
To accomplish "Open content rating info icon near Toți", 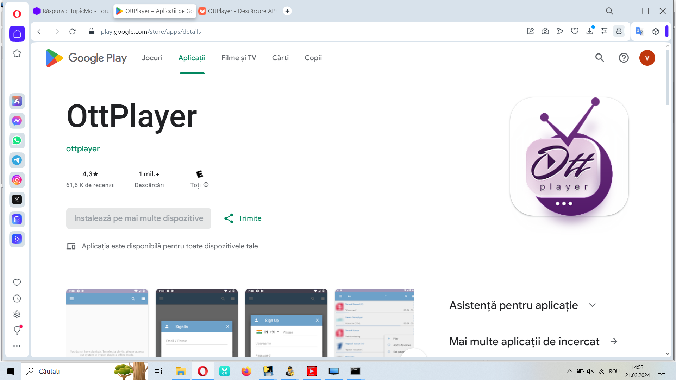I will 206,185.
